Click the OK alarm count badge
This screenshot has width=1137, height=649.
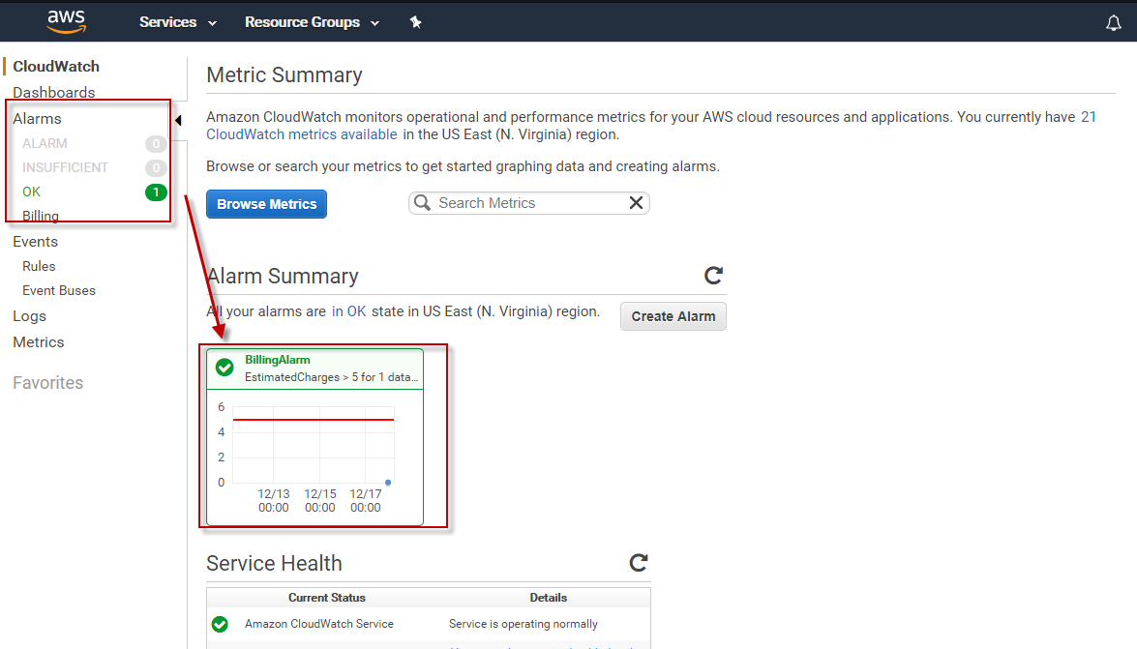[155, 192]
